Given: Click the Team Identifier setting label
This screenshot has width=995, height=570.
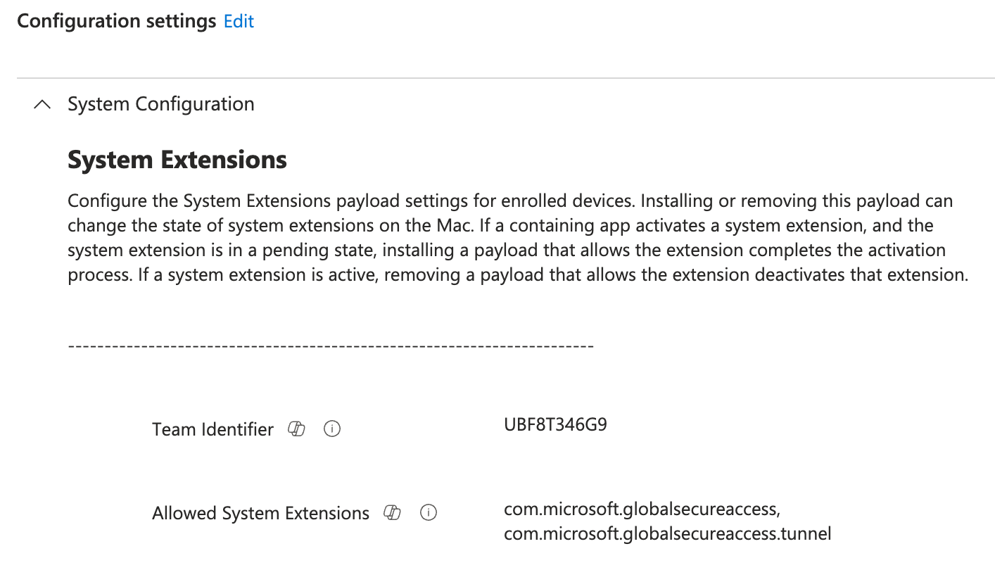Looking at the screenshot, I should (x=213, y=429).
